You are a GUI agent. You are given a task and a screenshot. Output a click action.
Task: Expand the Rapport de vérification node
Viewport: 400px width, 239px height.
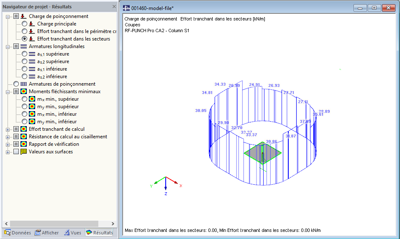(x=8, y=145)
